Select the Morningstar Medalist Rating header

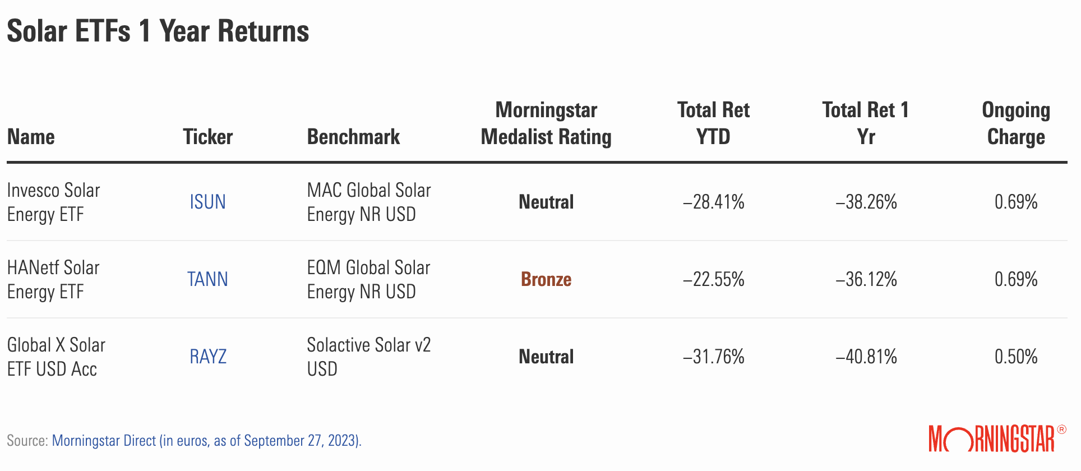(x=546, y=123)
